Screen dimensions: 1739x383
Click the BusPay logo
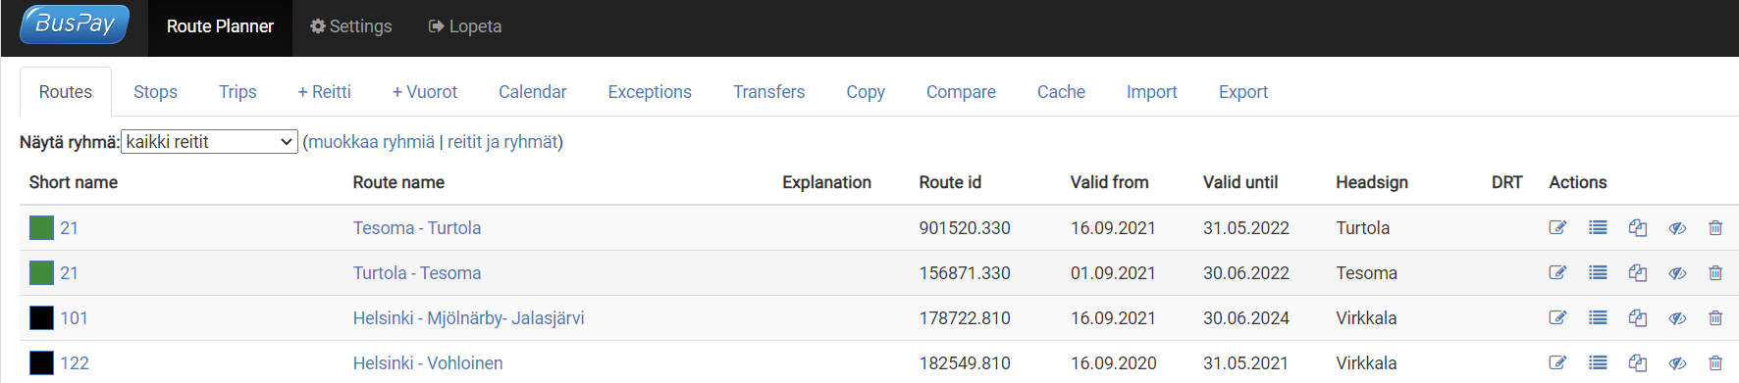pos(75,24)
